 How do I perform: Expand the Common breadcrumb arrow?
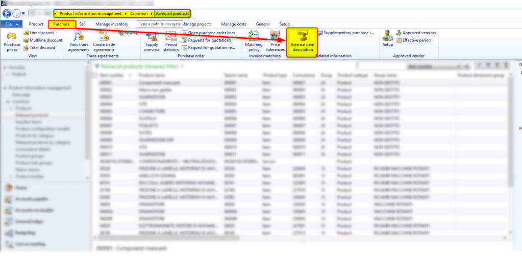pyautogui.click(x=152, y=14)
